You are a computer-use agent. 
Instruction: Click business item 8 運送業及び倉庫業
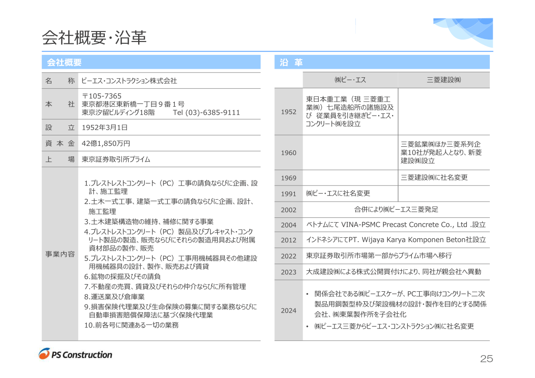click(x=114, y=297)
